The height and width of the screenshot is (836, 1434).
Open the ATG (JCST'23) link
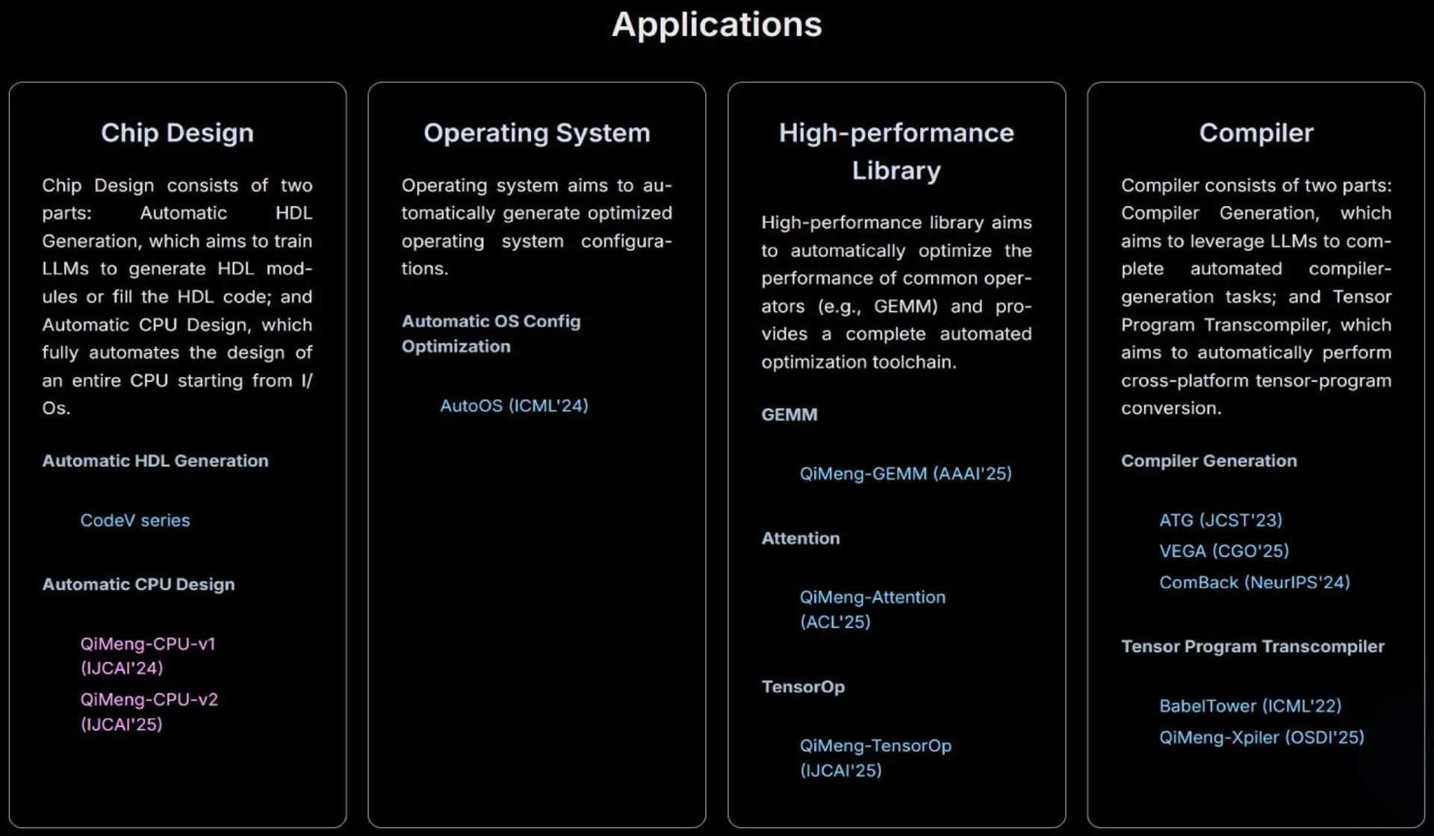1220,520
